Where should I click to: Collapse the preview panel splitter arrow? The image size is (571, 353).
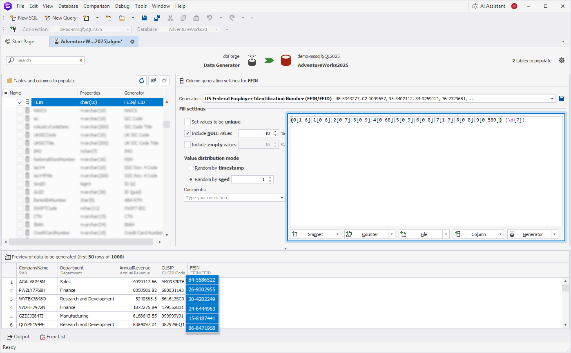click(x=285, y=248)
